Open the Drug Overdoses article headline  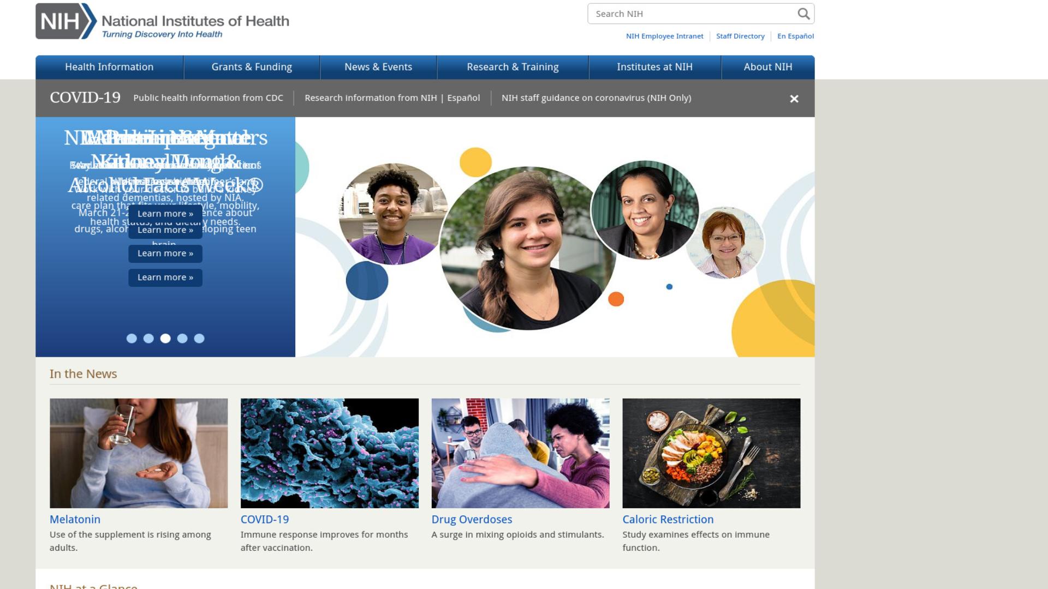[472, 520]
